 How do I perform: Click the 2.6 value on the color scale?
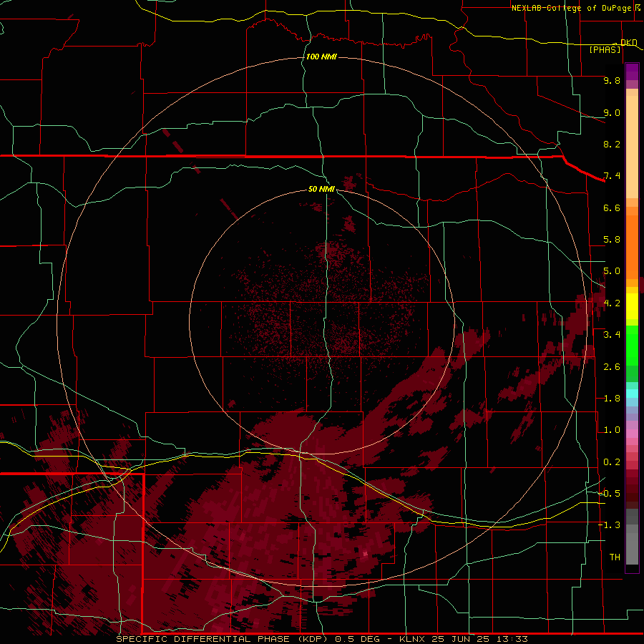612,367
